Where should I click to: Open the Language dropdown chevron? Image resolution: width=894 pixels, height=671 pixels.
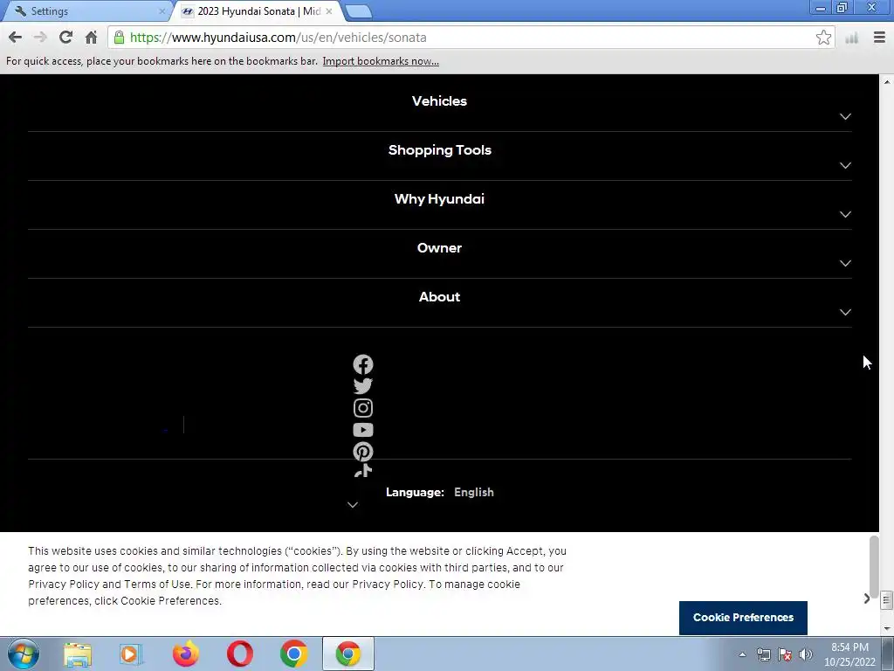[353, 505]
